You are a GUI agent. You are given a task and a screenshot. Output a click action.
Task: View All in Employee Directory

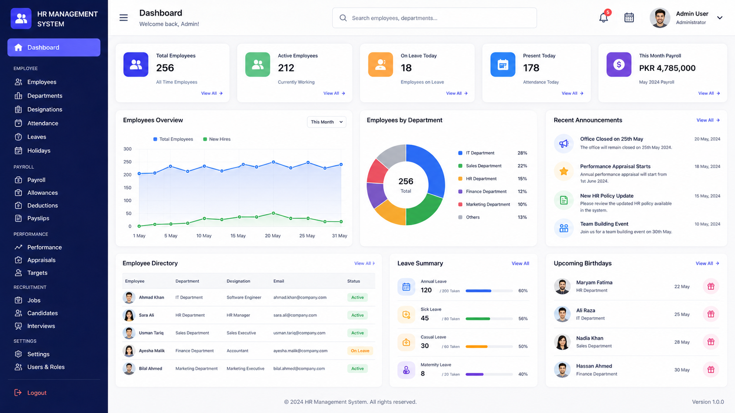click(364, 263)
